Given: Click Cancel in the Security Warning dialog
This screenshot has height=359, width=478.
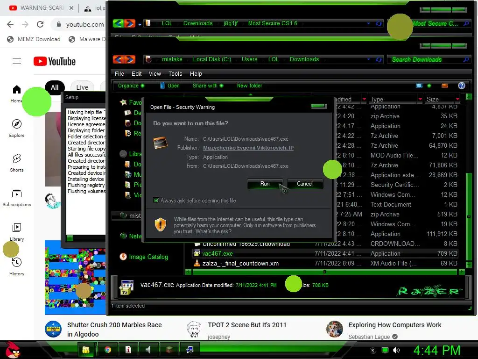Looking at the screenshot, I should 304,183.
